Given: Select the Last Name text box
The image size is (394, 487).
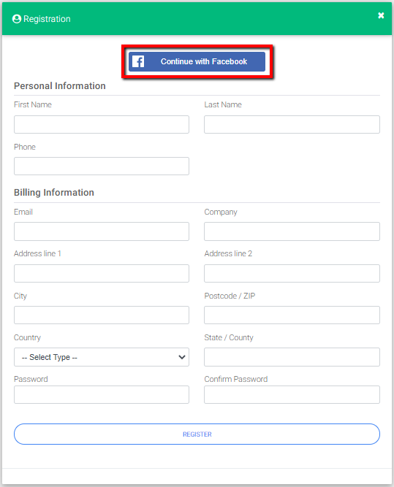Looking at the screenshot, I should pyautogui.click(x=292, y=125).
